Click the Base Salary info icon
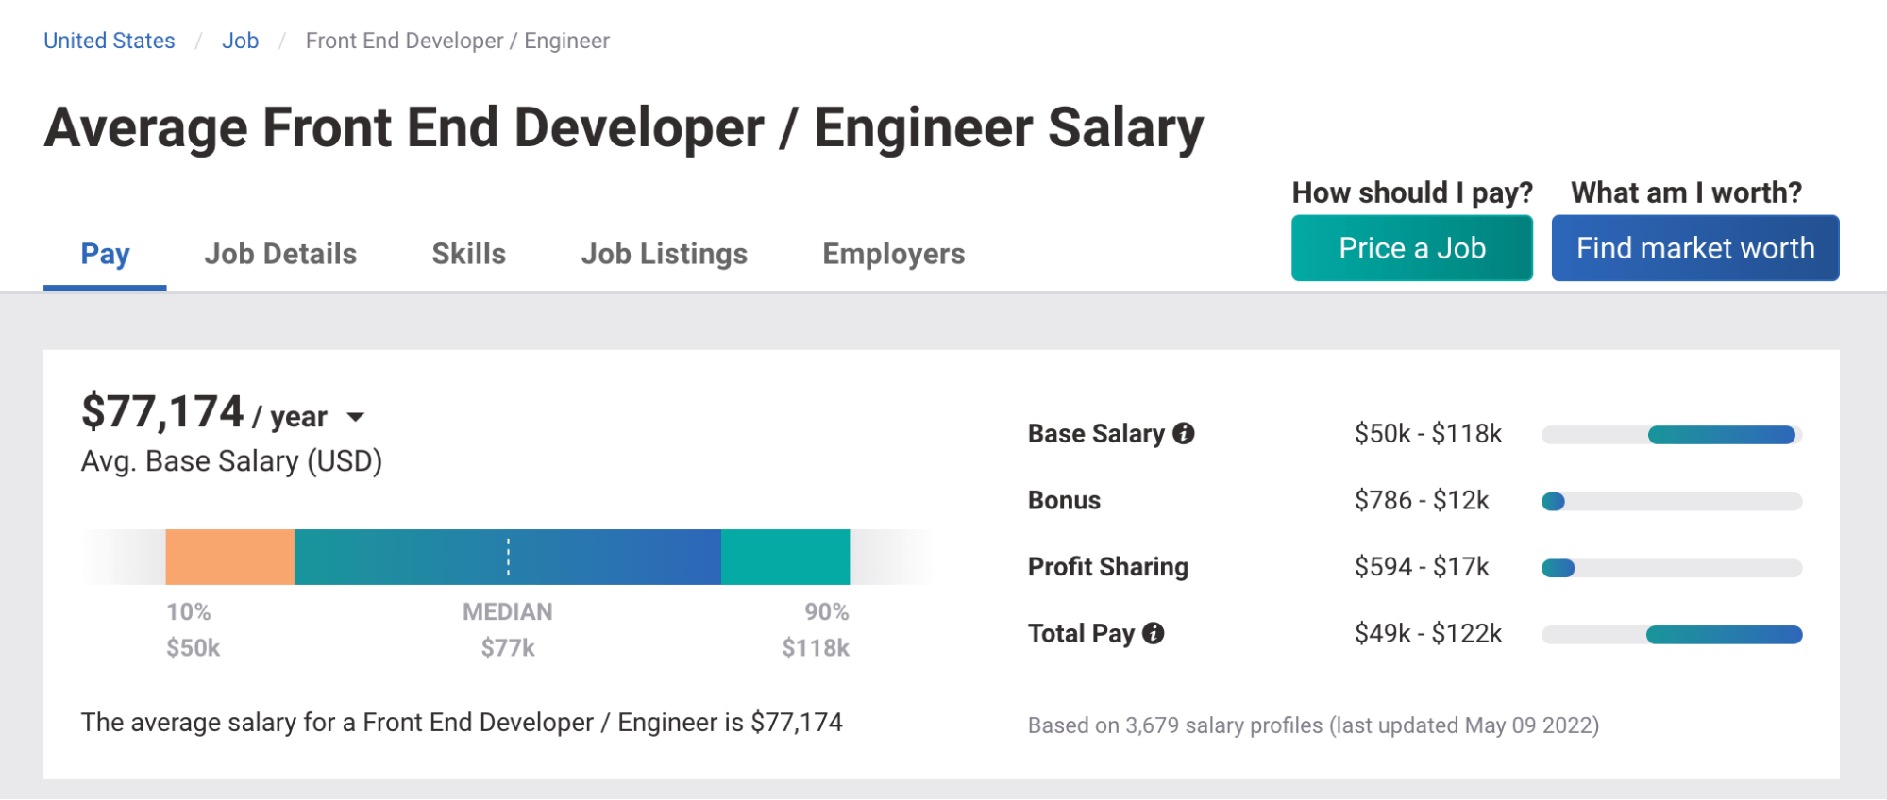 point(1184,434)
